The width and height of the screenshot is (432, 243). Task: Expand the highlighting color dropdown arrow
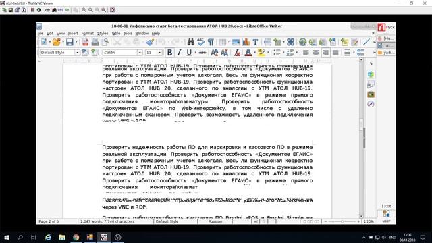[267, 53]
